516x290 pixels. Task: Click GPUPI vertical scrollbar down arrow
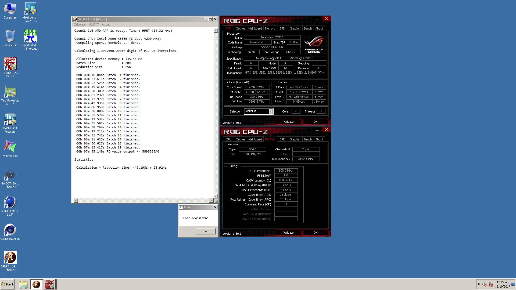216,196
